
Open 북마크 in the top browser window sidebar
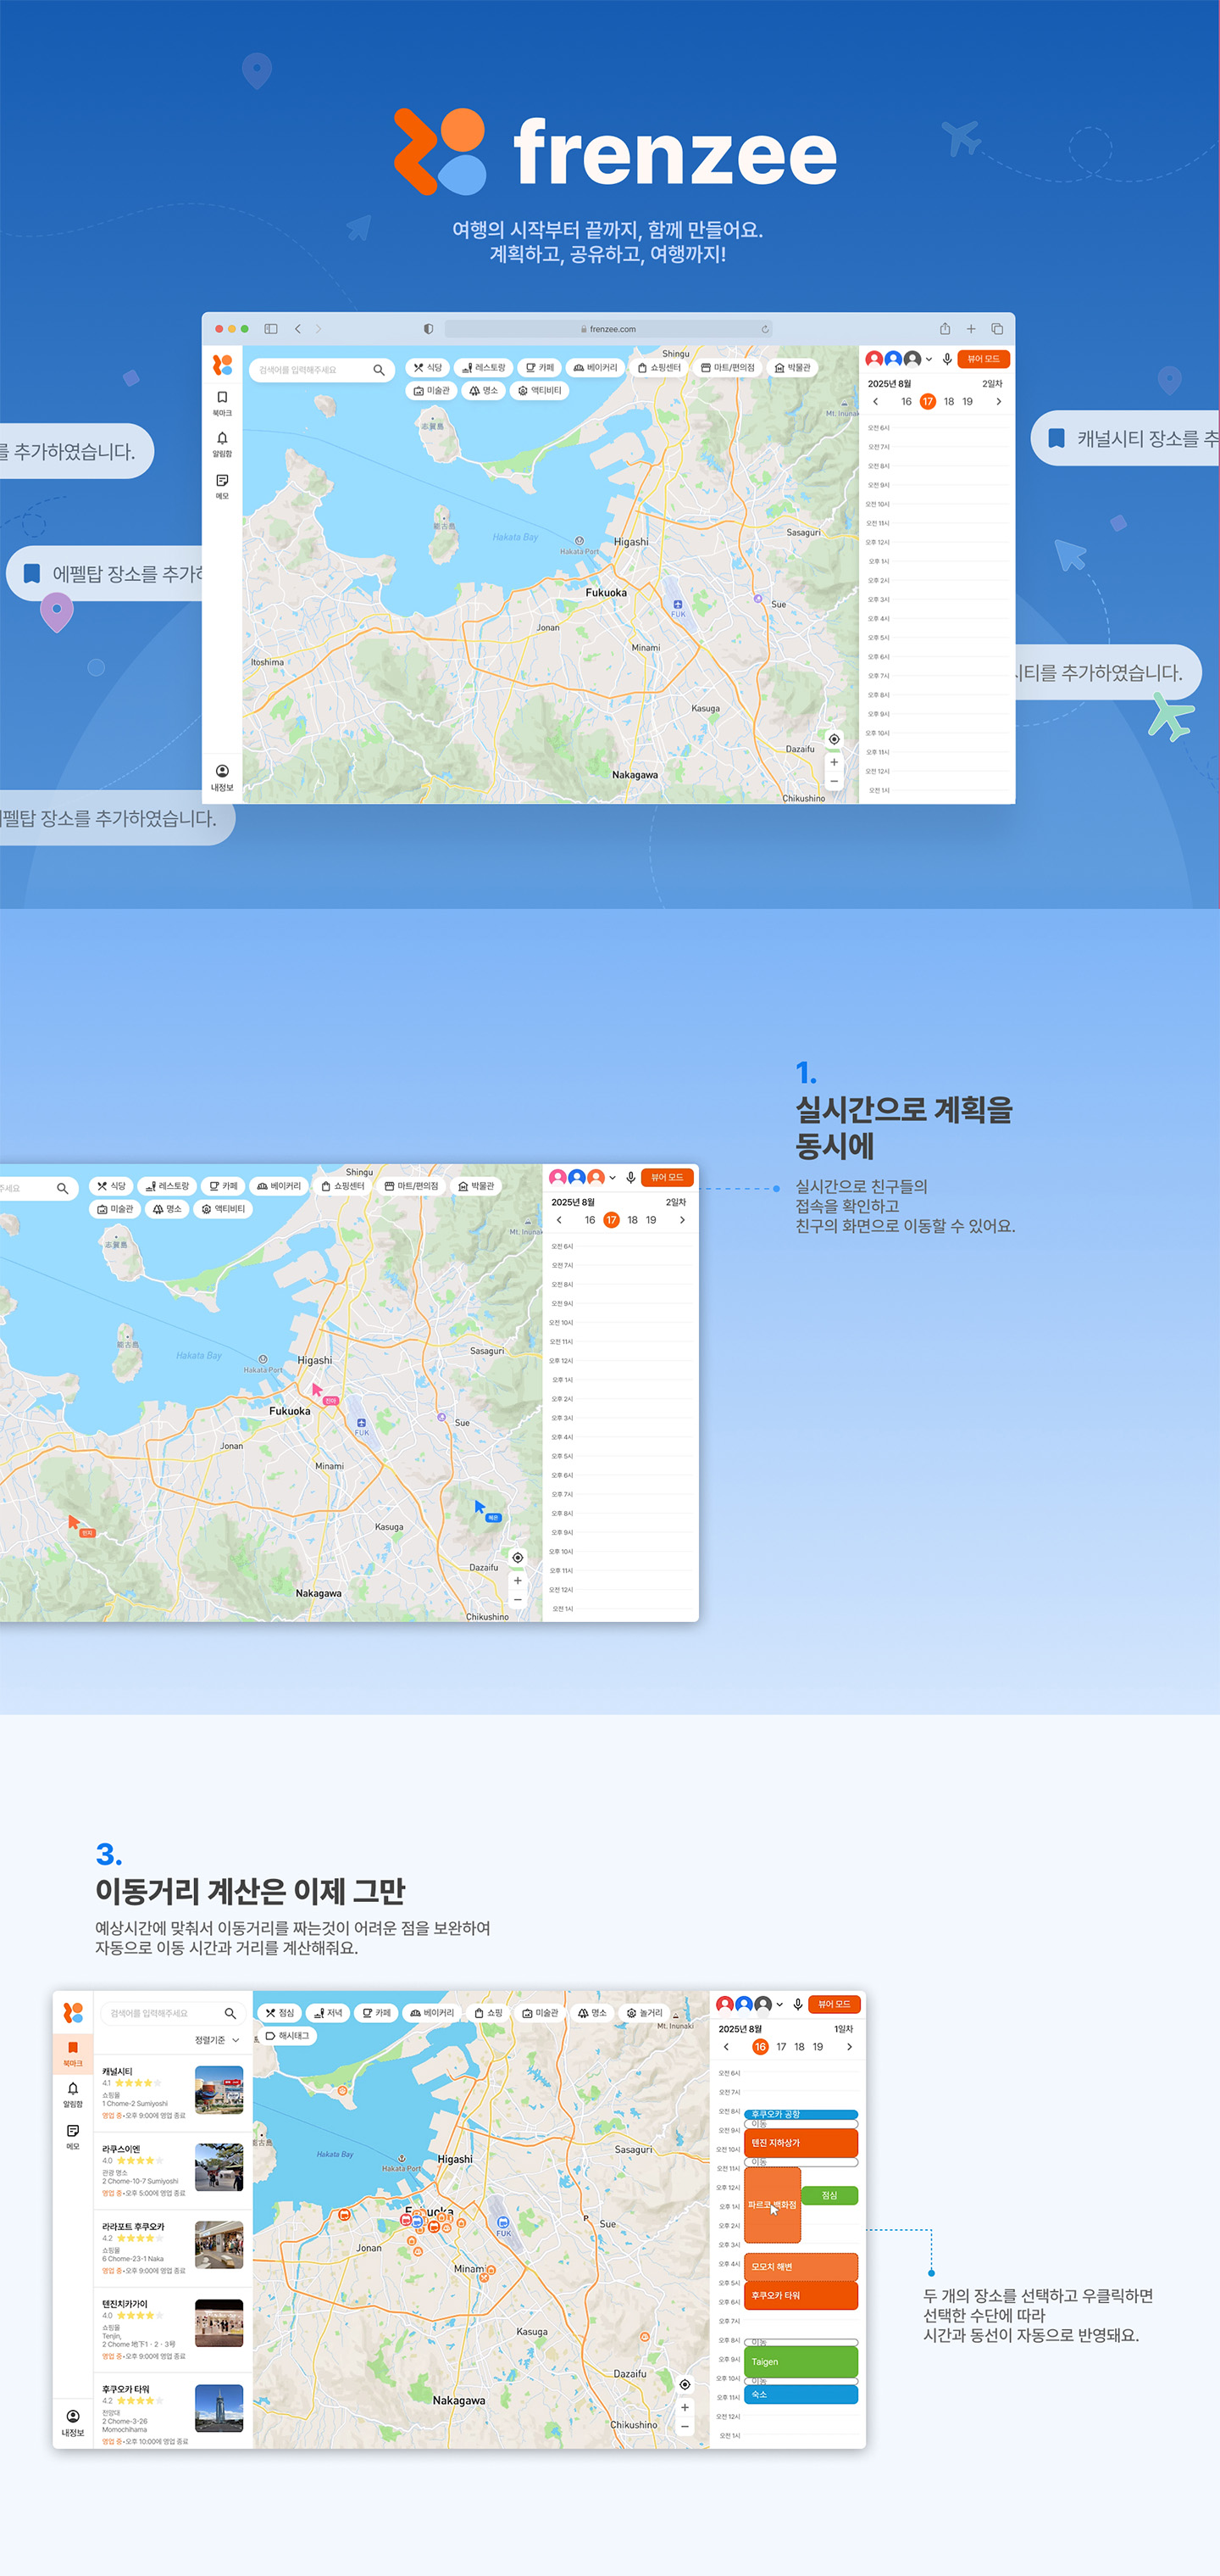[222, 403]
